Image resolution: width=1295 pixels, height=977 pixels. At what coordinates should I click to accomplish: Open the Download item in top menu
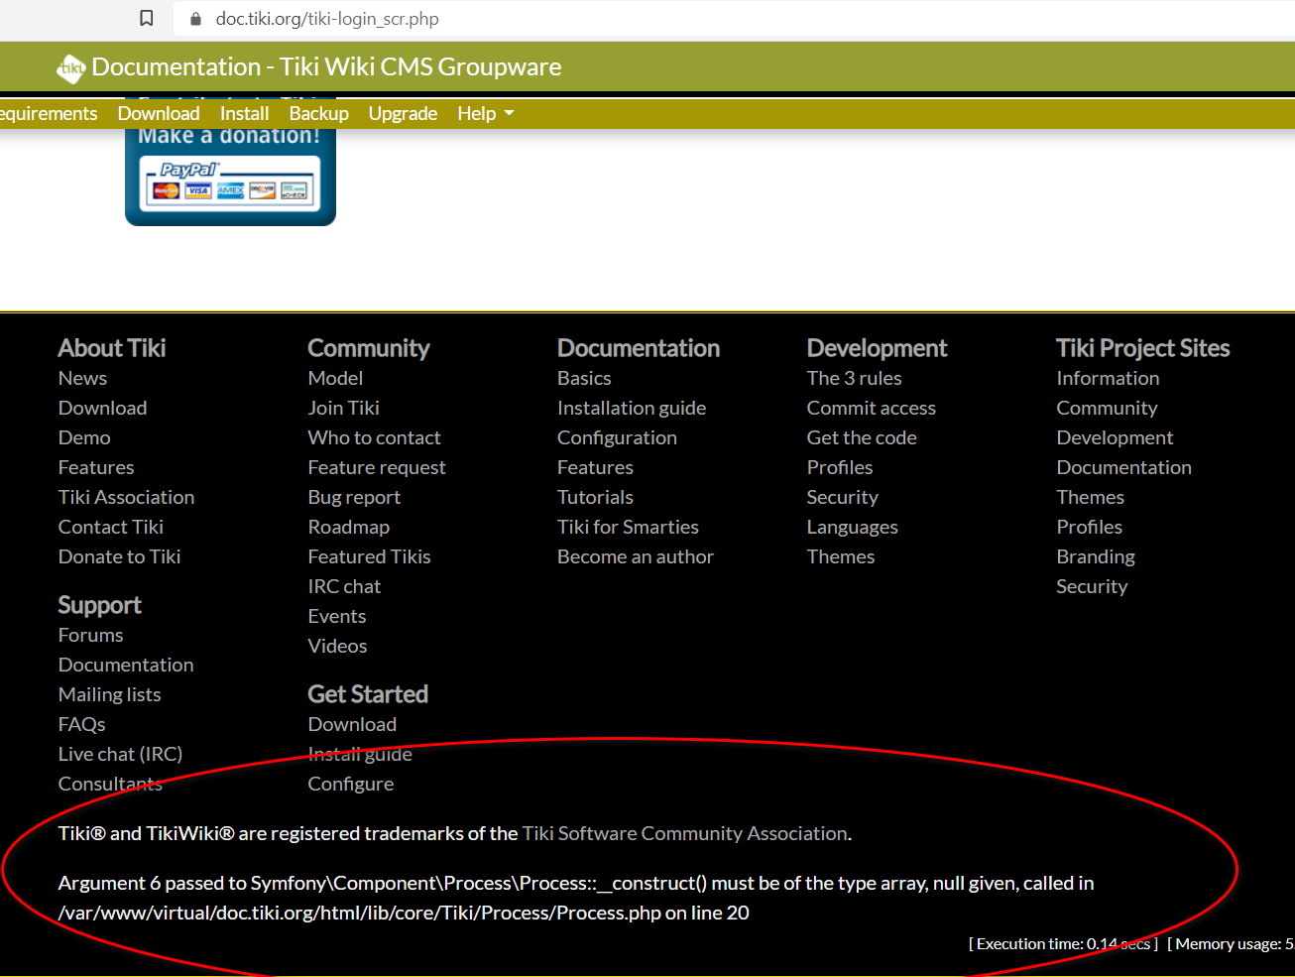159,113
